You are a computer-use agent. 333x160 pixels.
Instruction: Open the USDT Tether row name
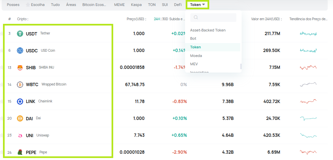pos(38,33)
